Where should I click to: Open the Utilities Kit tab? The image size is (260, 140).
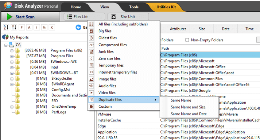(166, 7)
